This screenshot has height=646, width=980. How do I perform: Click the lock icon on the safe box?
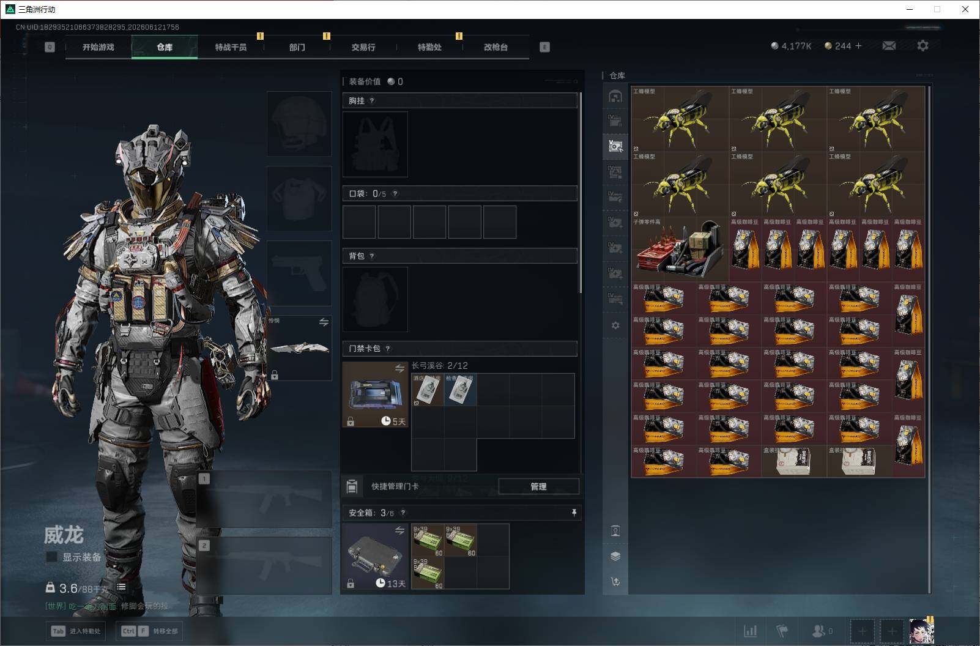click(351, 584)
